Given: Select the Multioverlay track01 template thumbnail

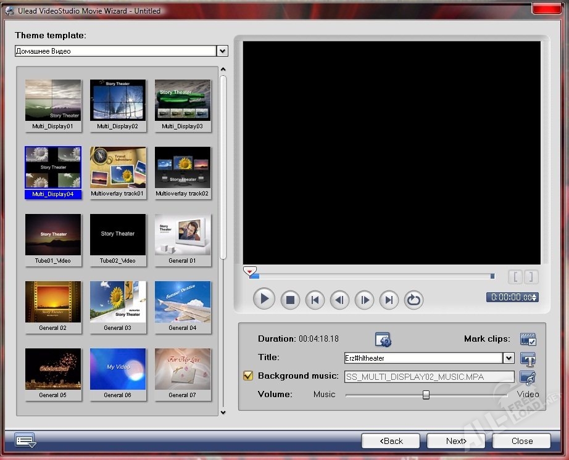Looking at the screenshot, I should [118, 167].
